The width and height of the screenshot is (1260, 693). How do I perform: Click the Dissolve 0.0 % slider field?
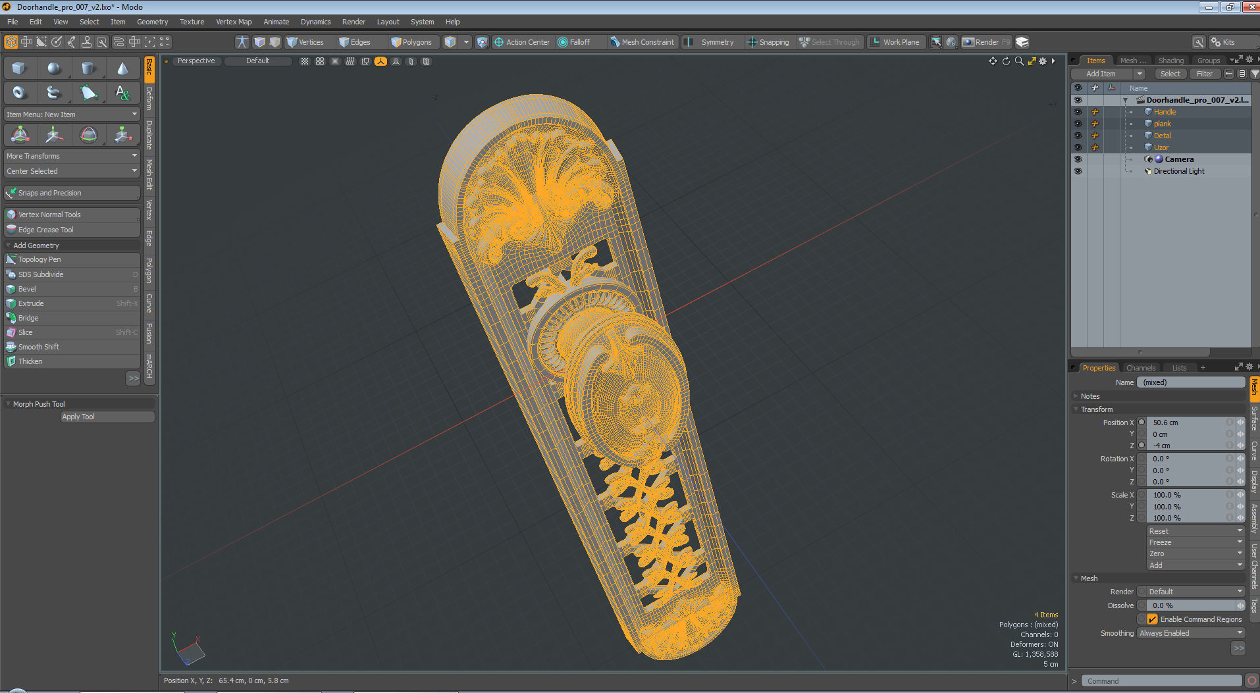[1191, 605]
